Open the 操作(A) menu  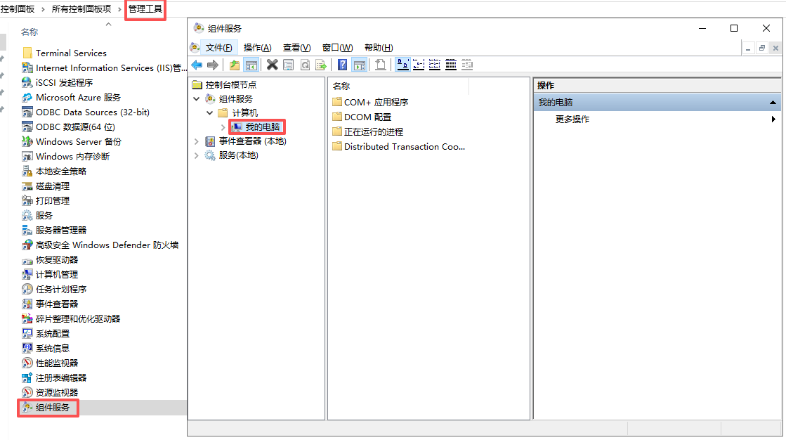[x=257, y=48]
